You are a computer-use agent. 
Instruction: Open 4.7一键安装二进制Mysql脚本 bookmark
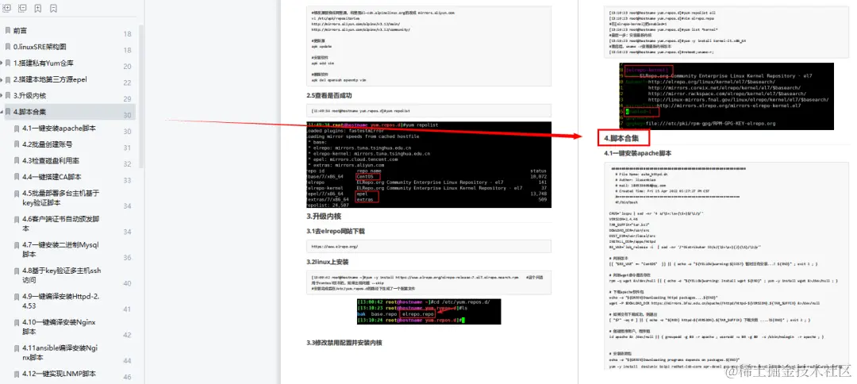coord(60,250)
